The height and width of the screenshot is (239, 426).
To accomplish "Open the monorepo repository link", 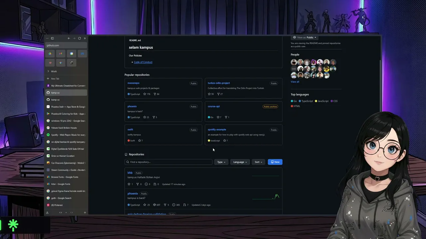I will click(x=133, y=83).
